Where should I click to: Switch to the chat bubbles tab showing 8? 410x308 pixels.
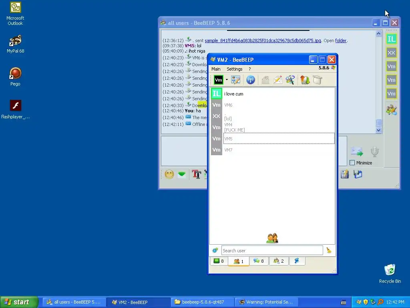(x=259, y=261)
